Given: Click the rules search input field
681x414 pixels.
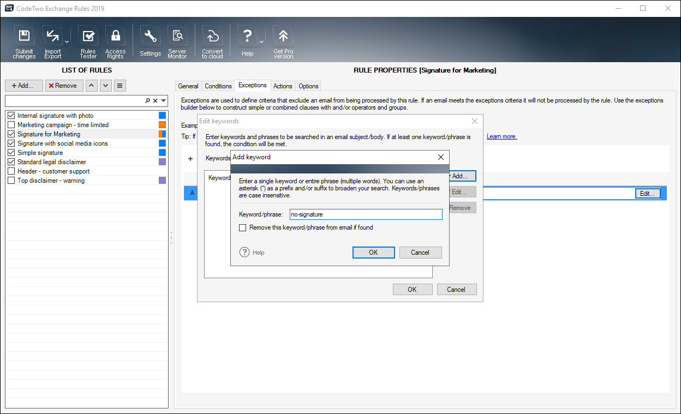Looking at the screenshot, I should (75, 101).
